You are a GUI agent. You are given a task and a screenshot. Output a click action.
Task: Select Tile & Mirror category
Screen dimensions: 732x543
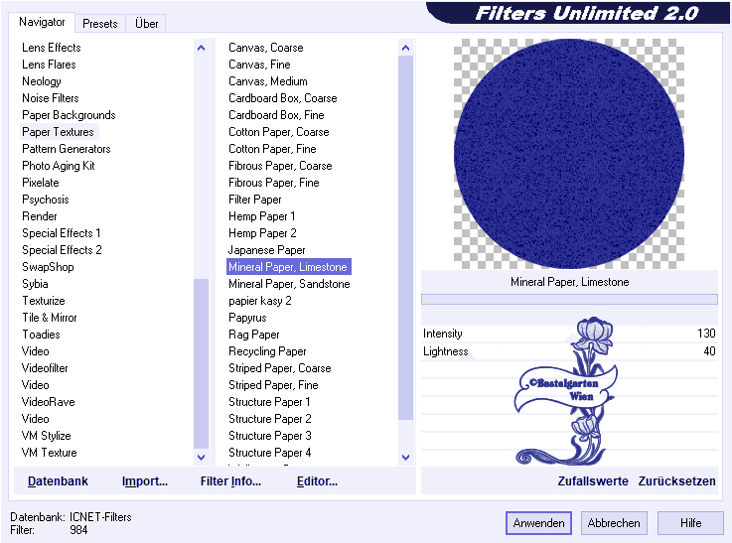(x=50, y=318)
